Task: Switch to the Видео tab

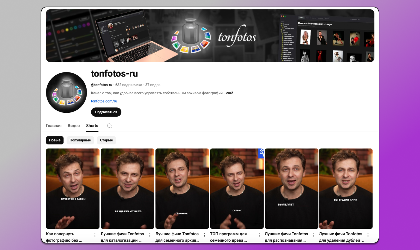Action: tap(74, 126)
